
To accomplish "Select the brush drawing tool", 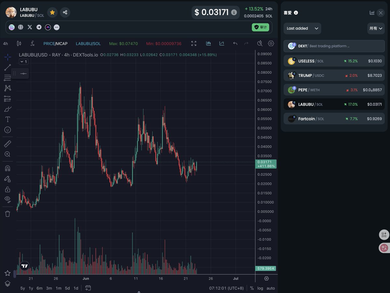I will pyautogui.click(x=7, y=109).
